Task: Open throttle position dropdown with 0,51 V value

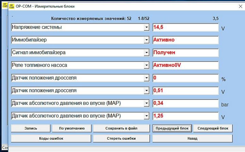Action: click(146, 91)
